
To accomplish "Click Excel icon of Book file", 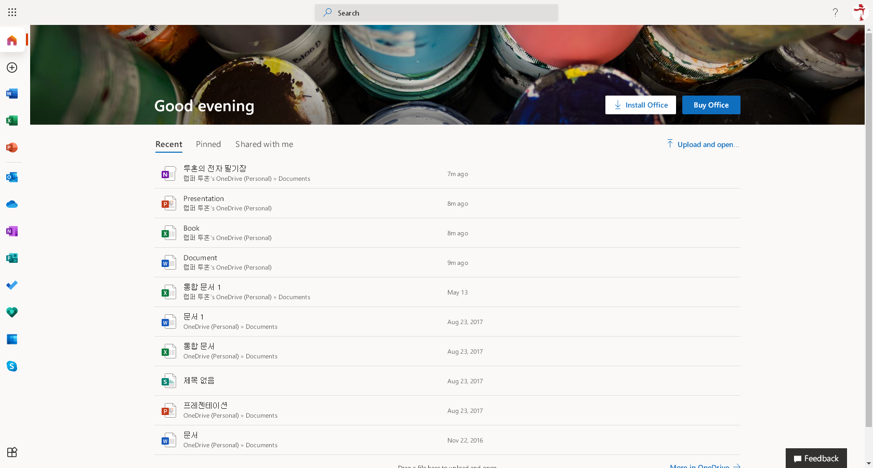I will point(168,233).
